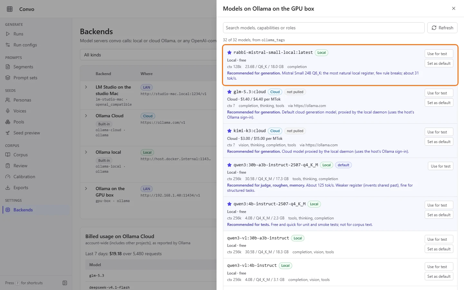Collapse sidebar with the panel icon
The width and height of the screenshot is (464, 290).
pyautogui.click(x=65, y=283)
